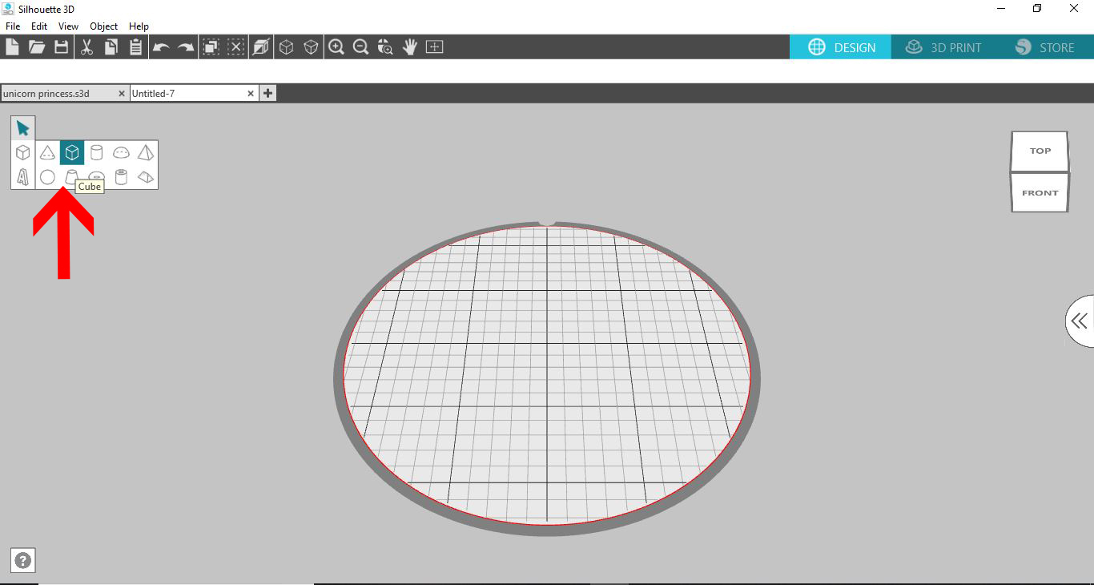
Task: Close the unicorn princess.s3d tab
Action: 122,93
